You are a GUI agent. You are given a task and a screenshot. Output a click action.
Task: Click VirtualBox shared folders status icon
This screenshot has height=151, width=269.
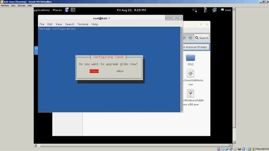click(235, 149)
